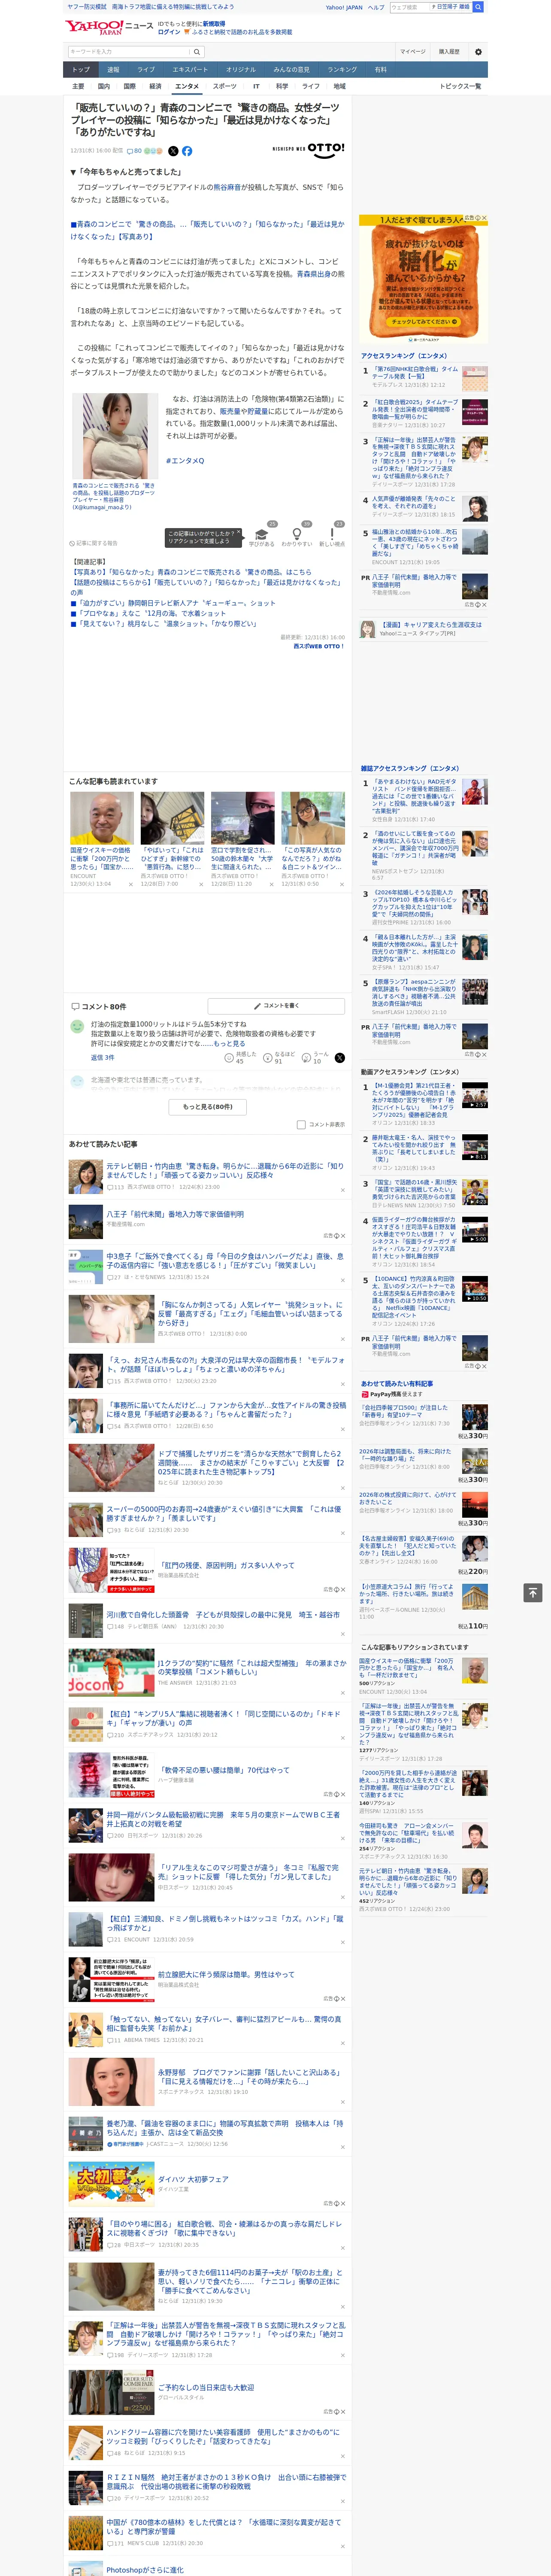
Task: Click the '#エンタメQ' hashtag link
Action: click(x=185, y=461)
